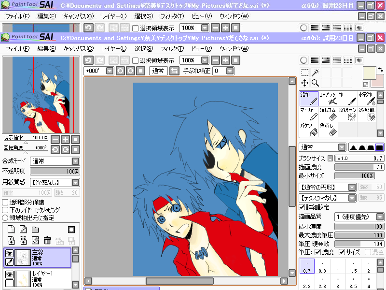Create a new linework layer
The image size is (386, 290).
(23, 229)
